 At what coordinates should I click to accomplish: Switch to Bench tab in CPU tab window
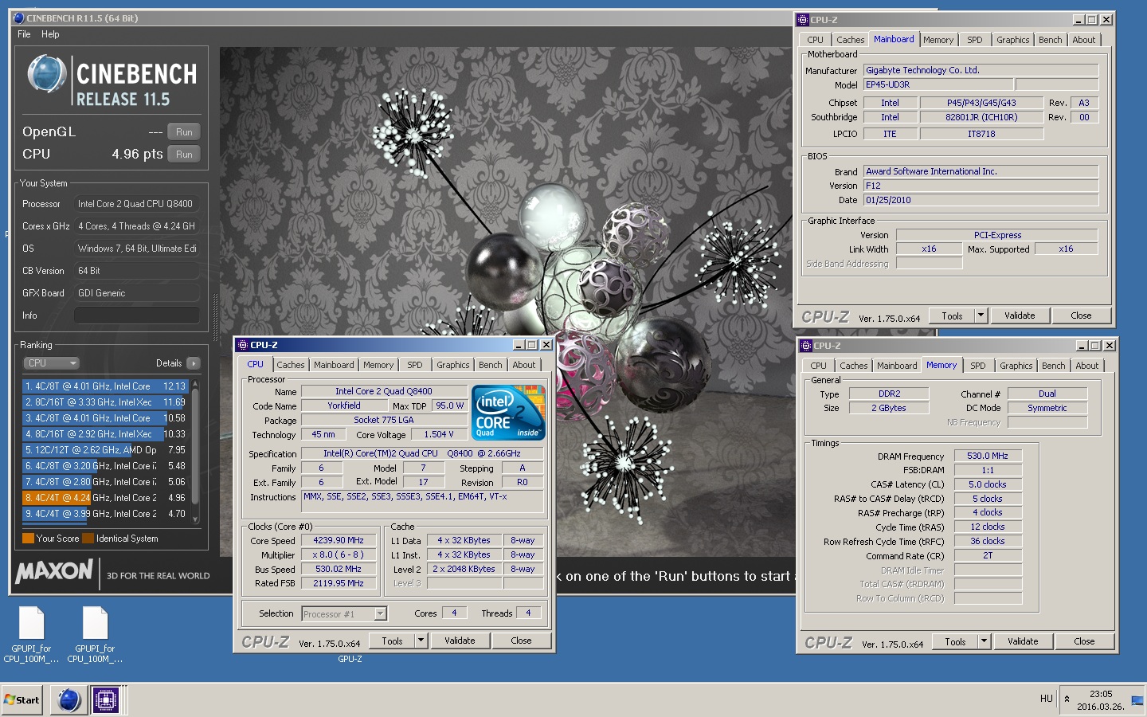coord(491,365)
